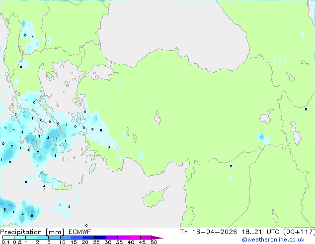
Task: Click the 0.1–0.5 mm legend swatch
Action: tap(8, 238)
